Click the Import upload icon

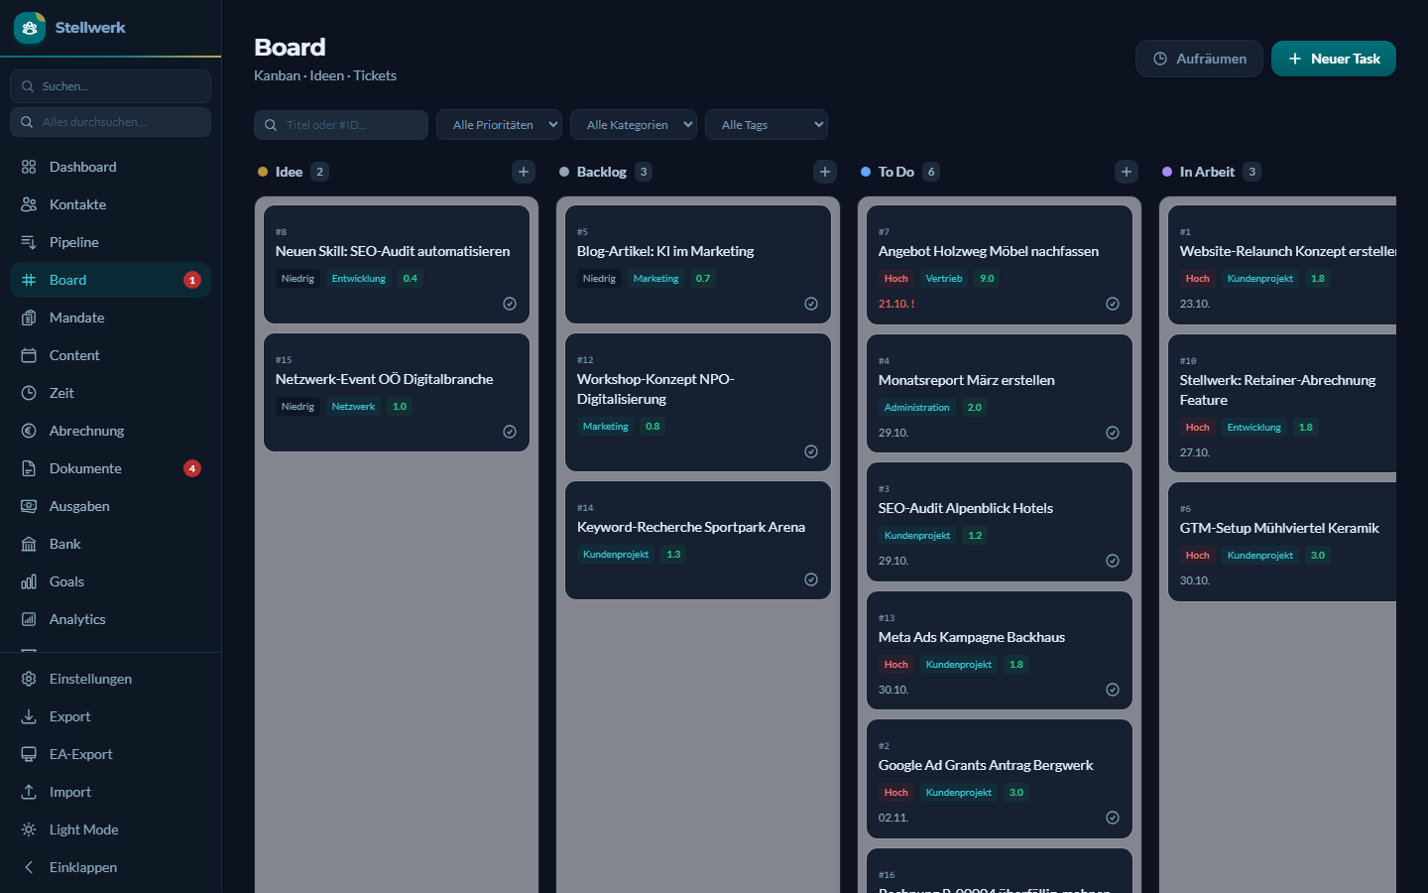tap(29, 792)
